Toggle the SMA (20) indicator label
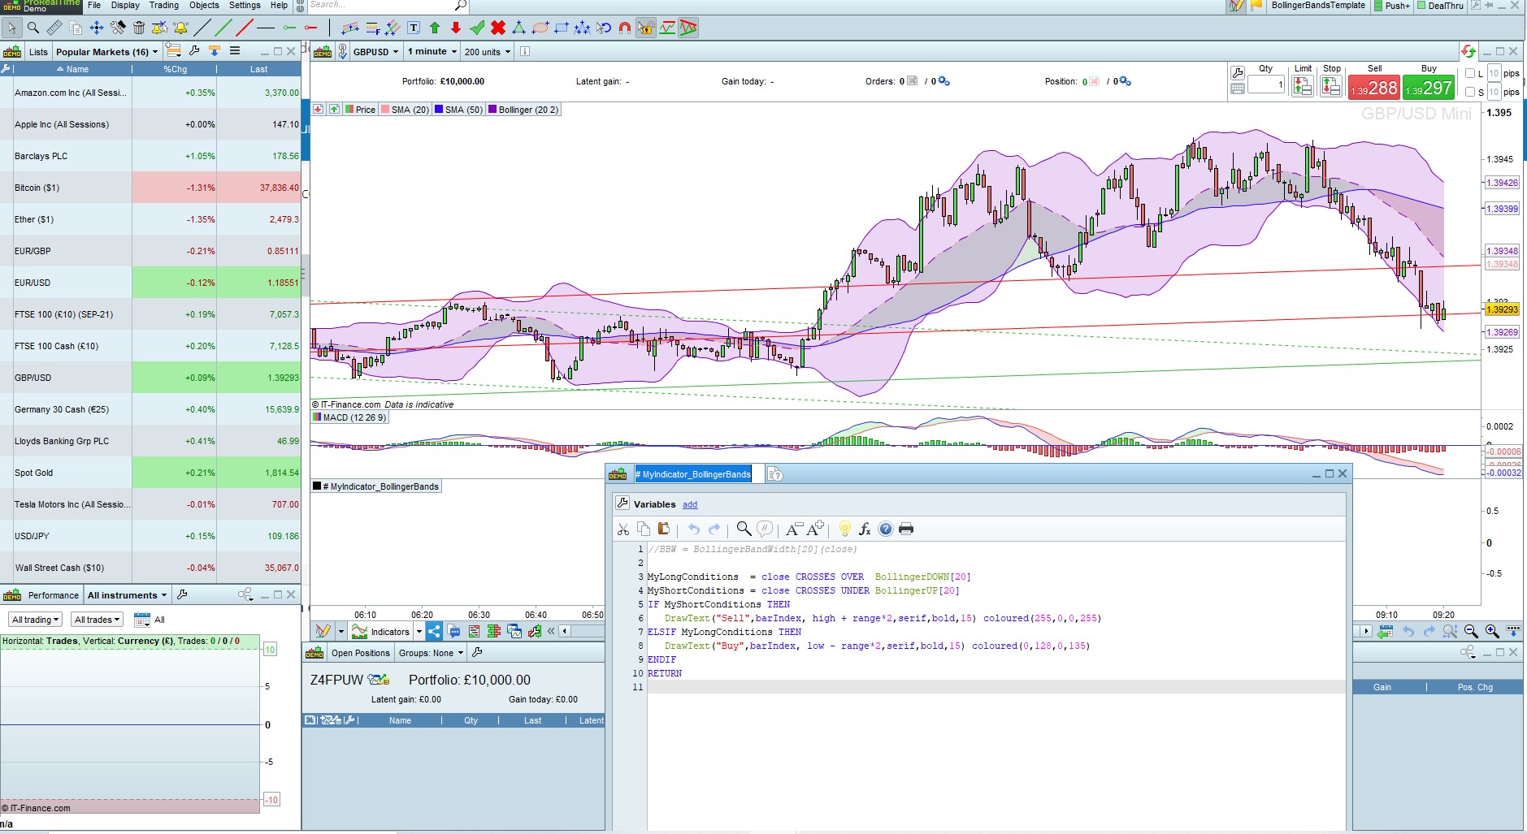Viewport: 1527px width, 834px height. click(405, 110)
